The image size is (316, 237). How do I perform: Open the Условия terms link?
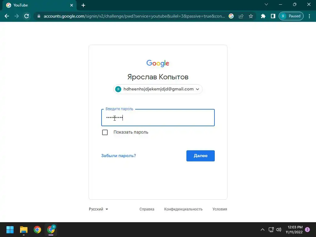coord(220,209)
